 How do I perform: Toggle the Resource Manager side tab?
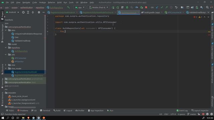2,33
